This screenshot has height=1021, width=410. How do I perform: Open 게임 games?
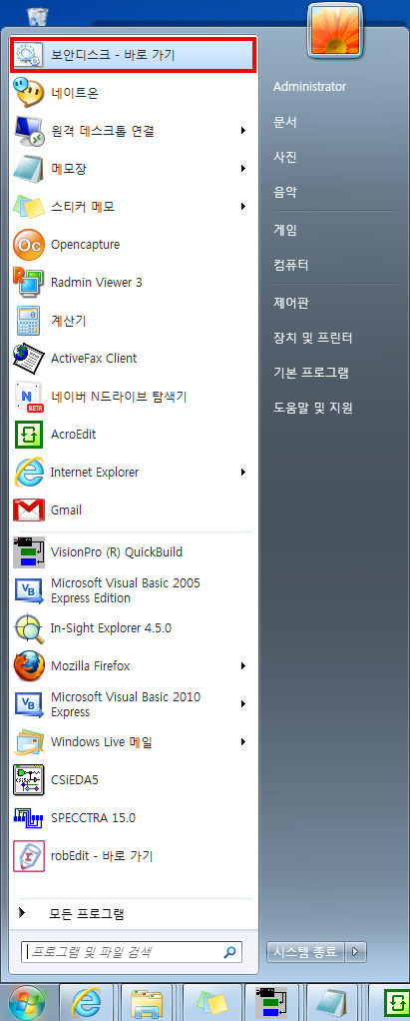284,230
